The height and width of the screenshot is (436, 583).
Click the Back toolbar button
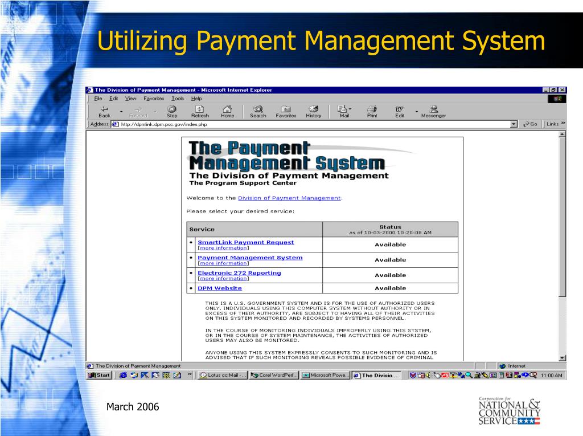[105, 112]
